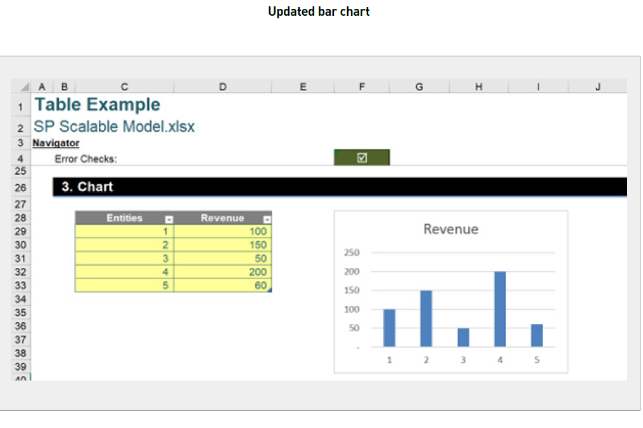Image resolution: width=643 pixels, height=428 pixels.
Task: Open the Entities column filter dropdown
Action: 169,218
